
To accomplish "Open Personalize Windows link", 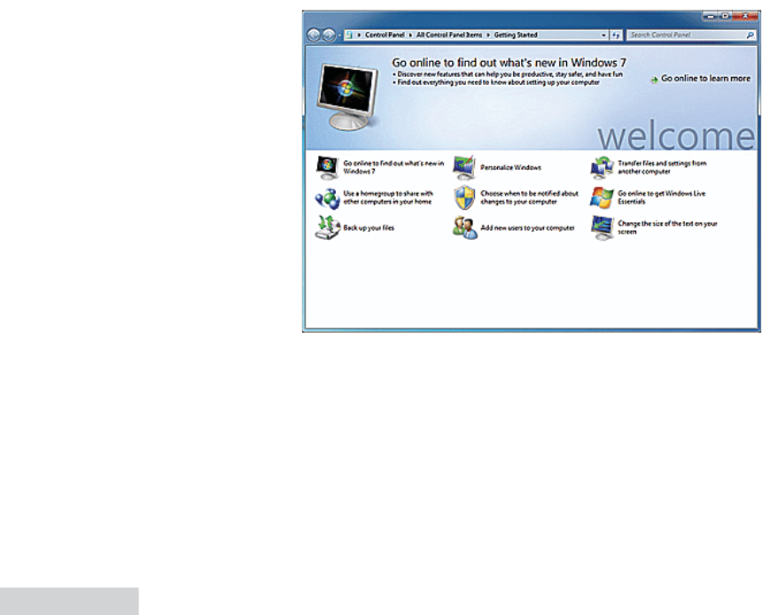I will (510, 167).
